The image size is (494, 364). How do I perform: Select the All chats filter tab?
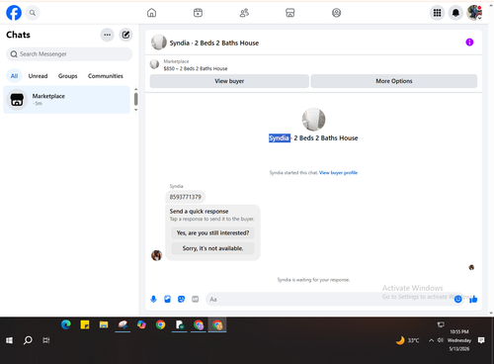[x=14, y=76]
